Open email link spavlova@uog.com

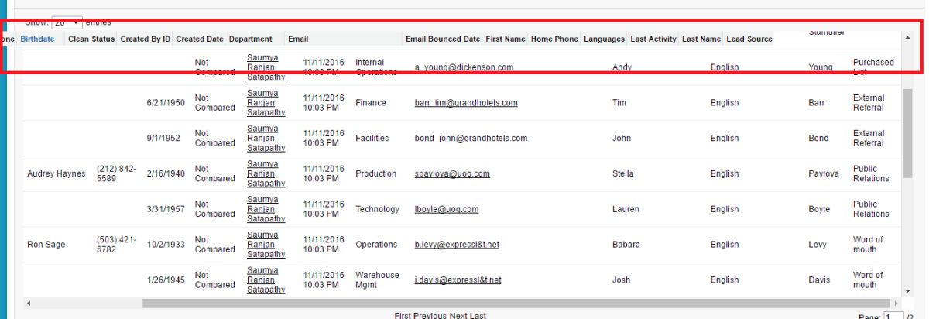[452, 173]
